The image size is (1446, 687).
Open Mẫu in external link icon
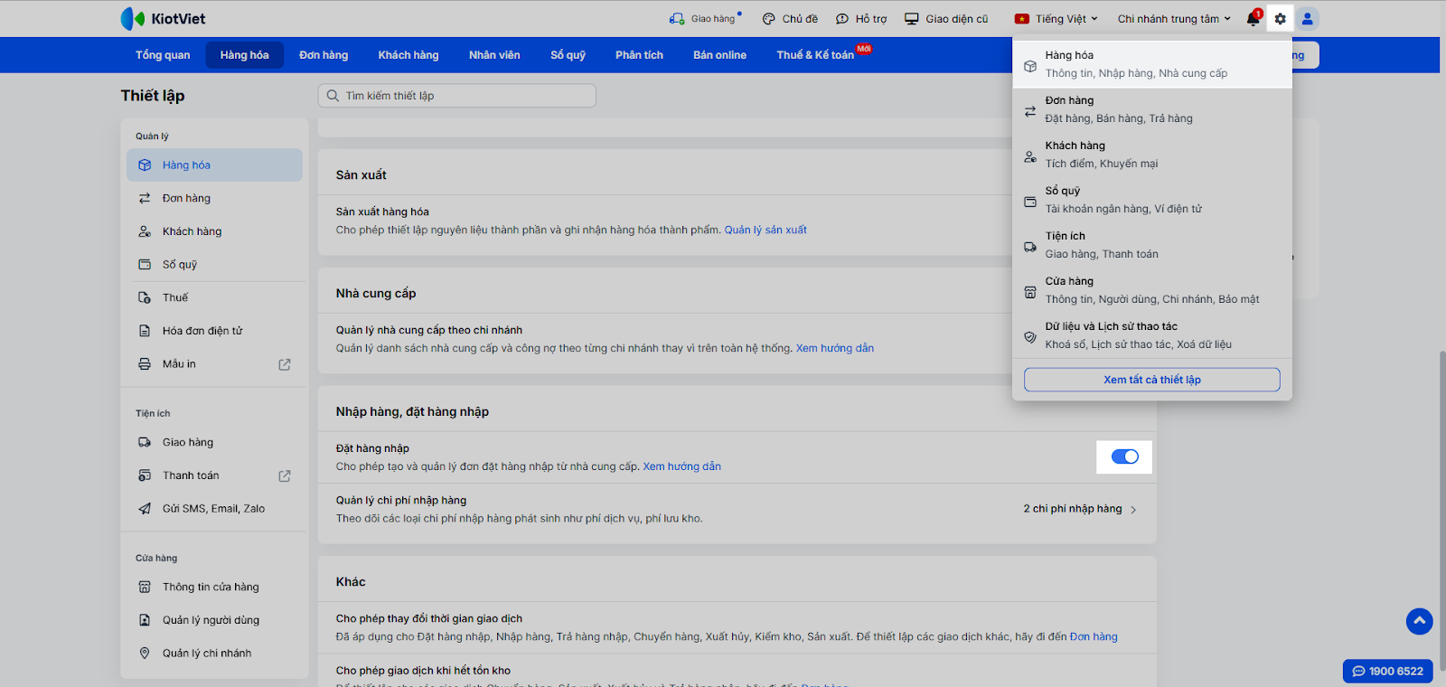(285, 364)
